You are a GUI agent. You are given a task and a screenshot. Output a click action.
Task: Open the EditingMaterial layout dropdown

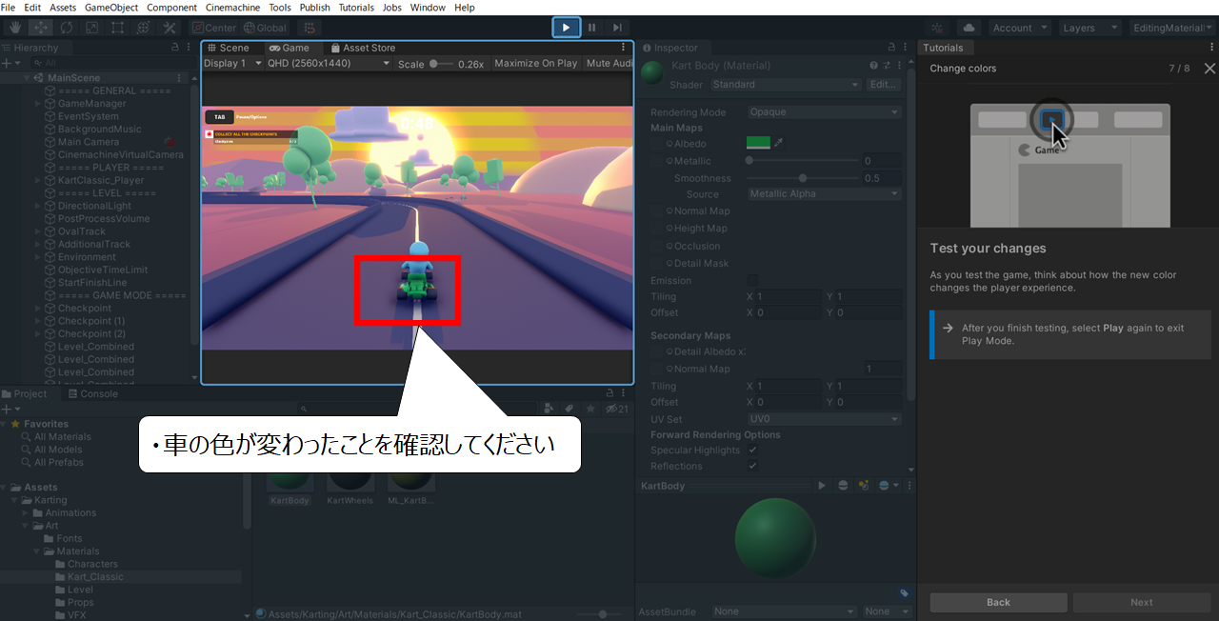point(1172,28)
